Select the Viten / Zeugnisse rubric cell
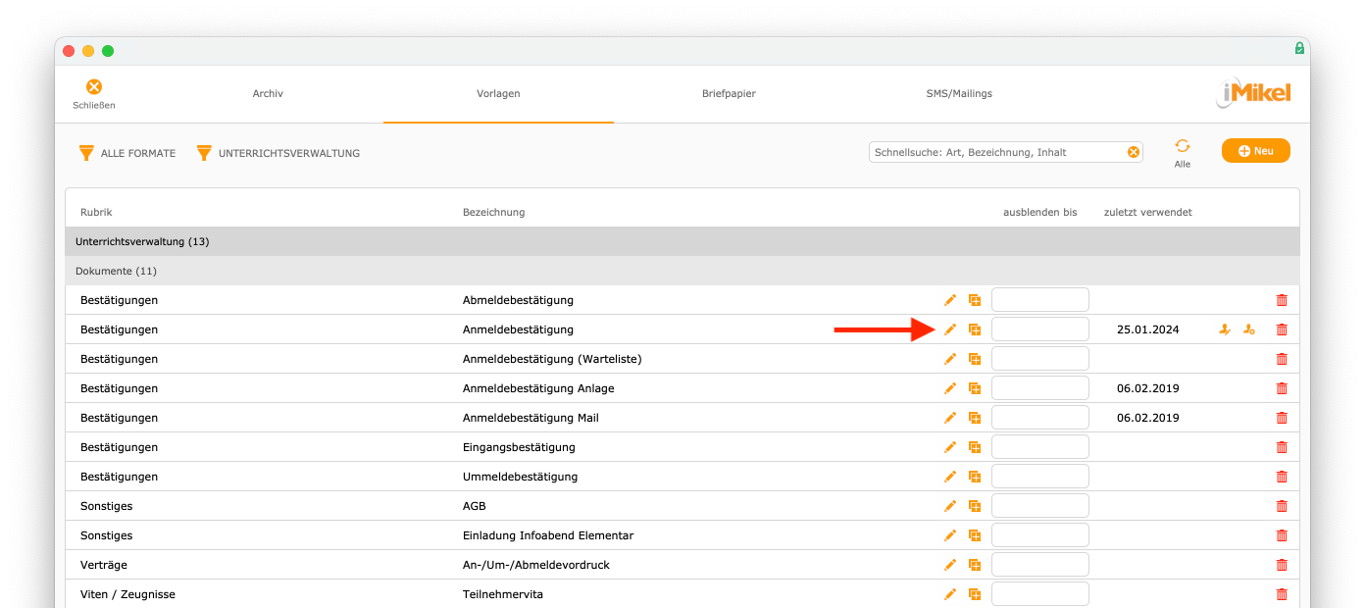Viewport: 1365px width, 608px height. pos(127,594)
